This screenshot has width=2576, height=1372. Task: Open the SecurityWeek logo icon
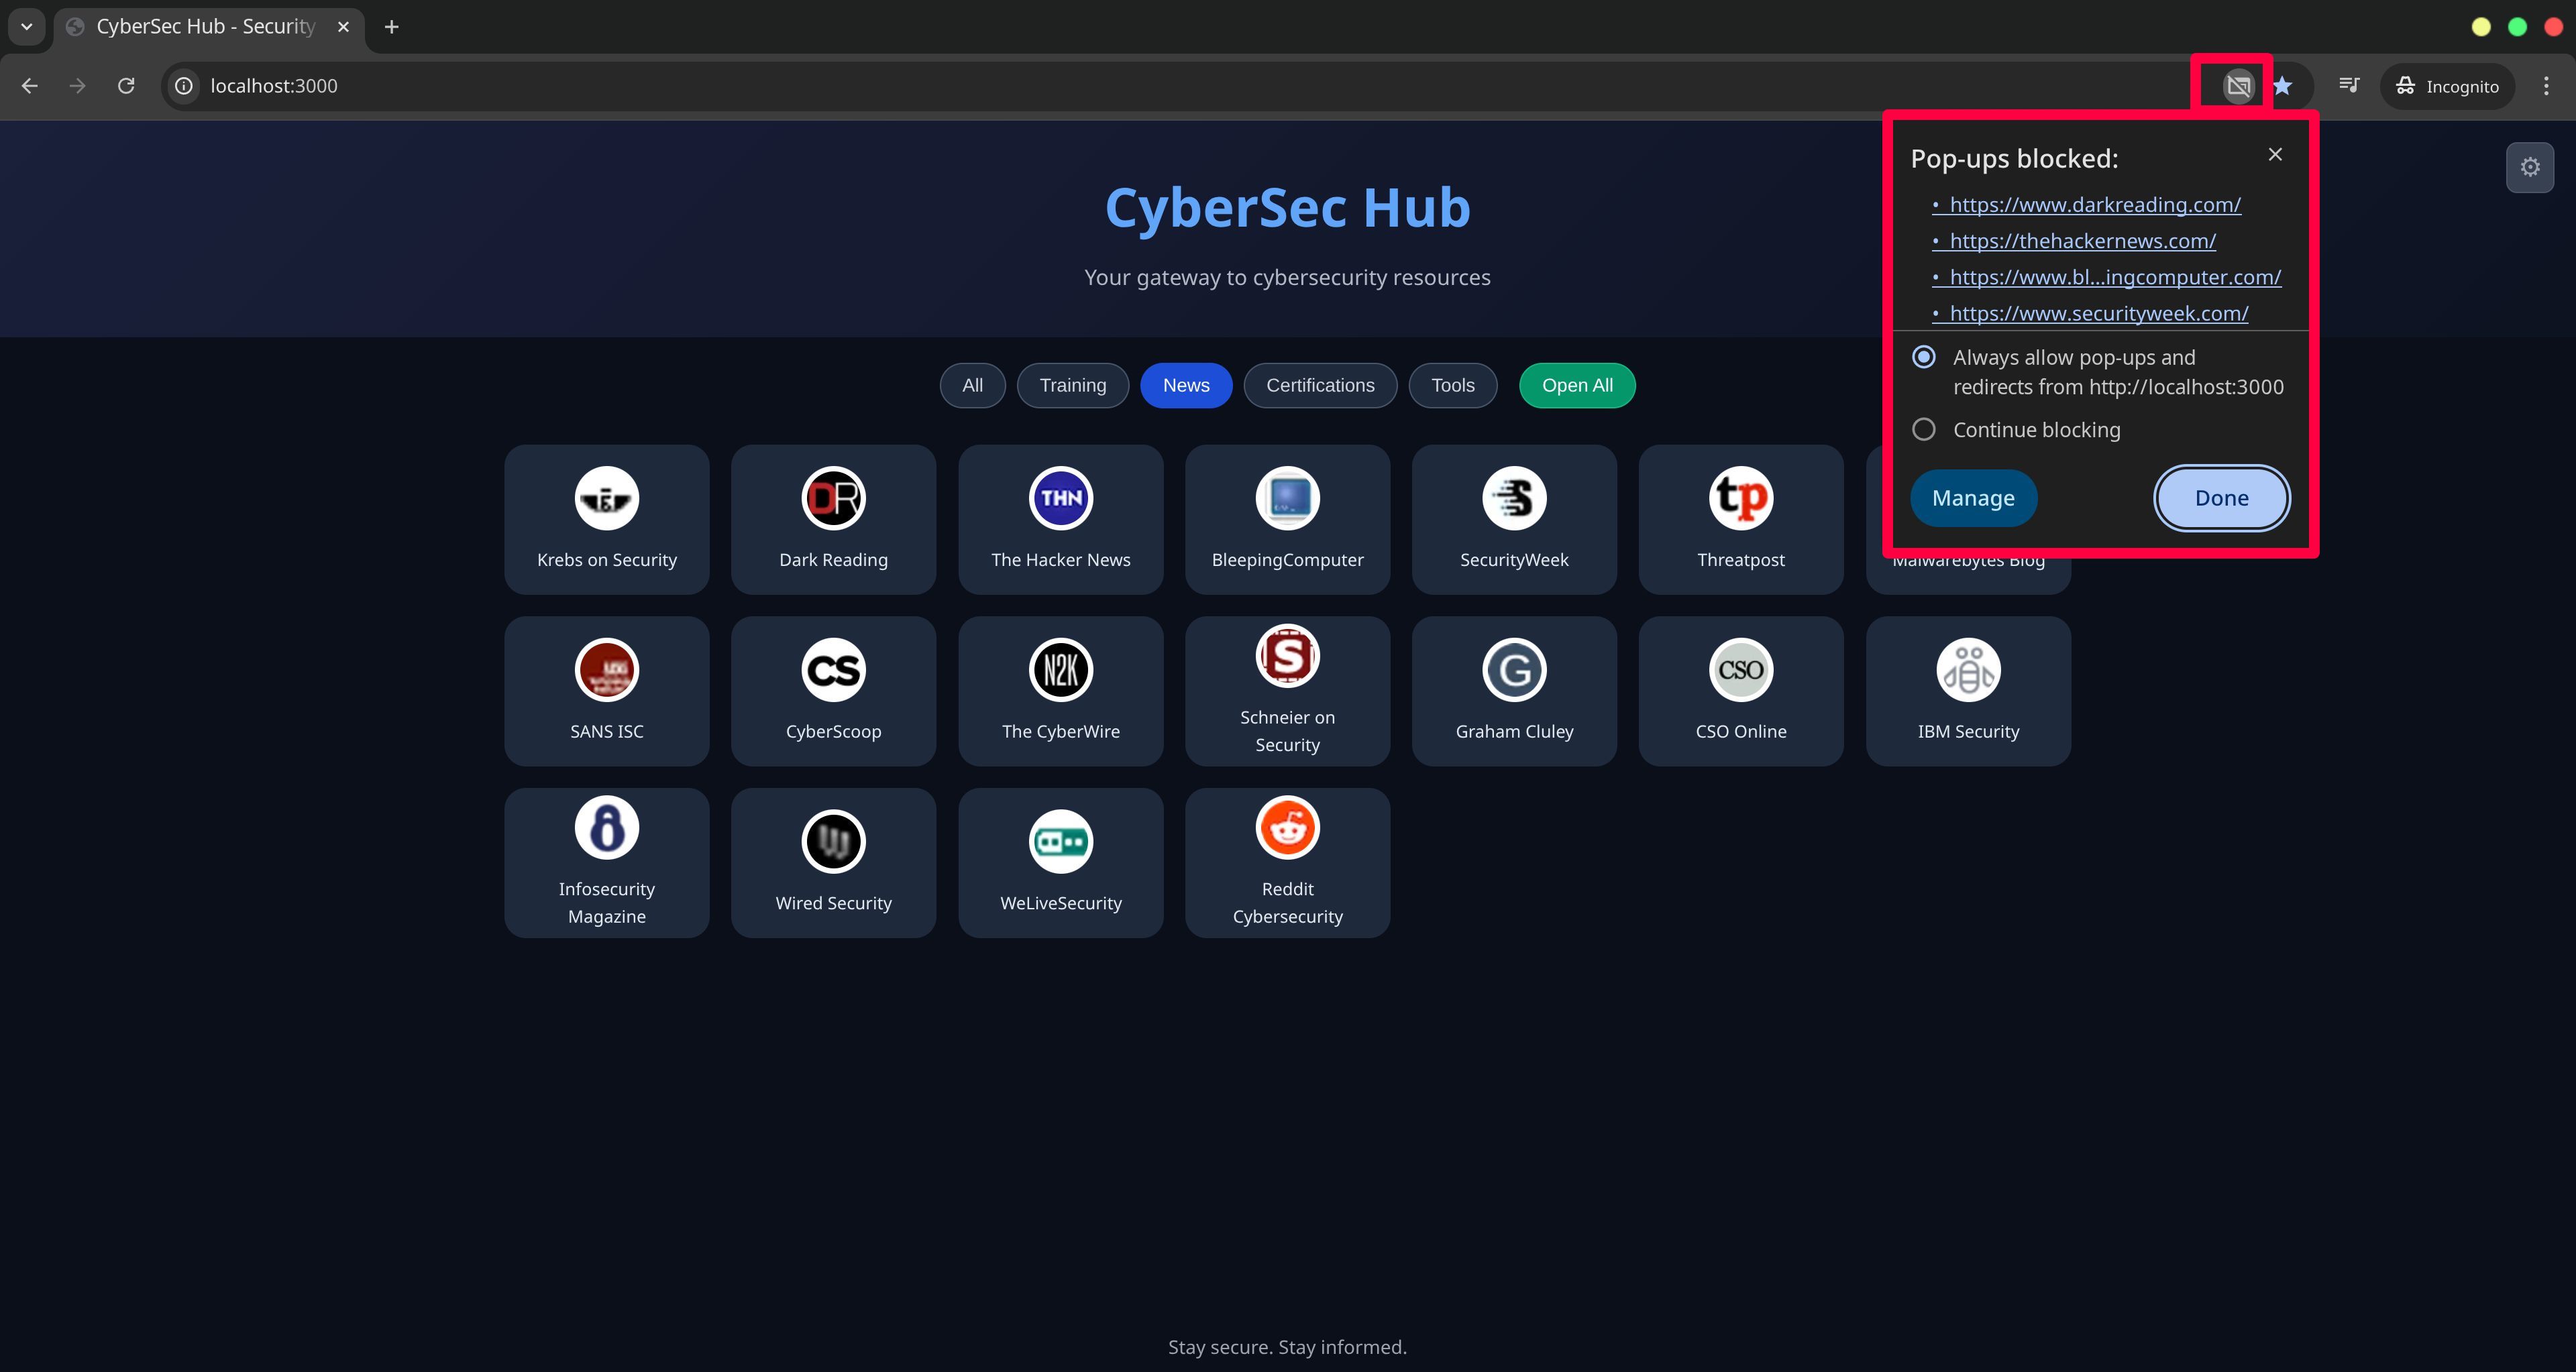pyautogui.click(x=1514, y=498)
